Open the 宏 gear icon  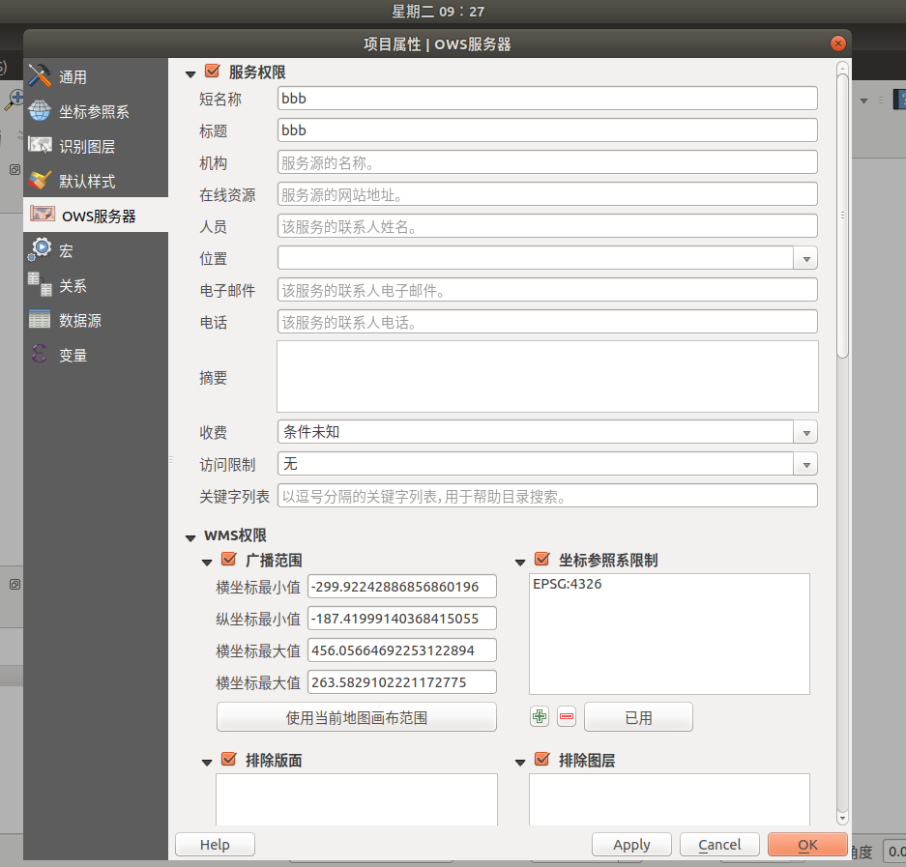(40, 249)
